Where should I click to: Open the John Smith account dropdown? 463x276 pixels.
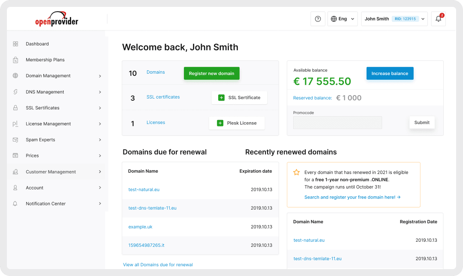click(394, 19)
